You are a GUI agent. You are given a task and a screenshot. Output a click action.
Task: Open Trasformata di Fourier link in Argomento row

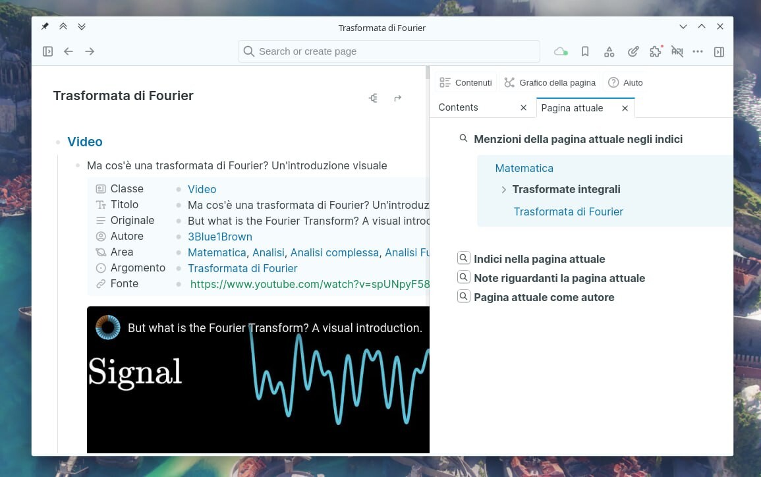coord(242,268)
